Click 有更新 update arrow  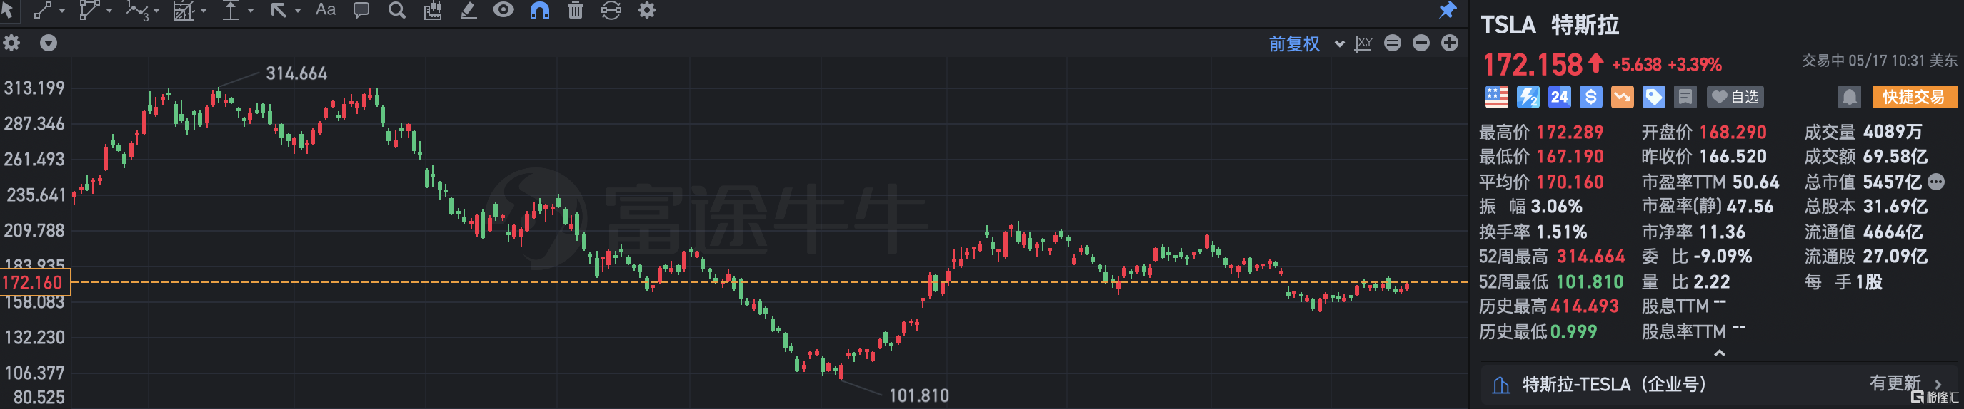point(1938,385)
